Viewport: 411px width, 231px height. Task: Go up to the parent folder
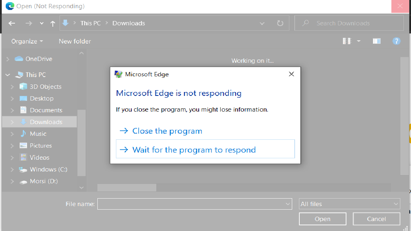(x=52, y=23)
